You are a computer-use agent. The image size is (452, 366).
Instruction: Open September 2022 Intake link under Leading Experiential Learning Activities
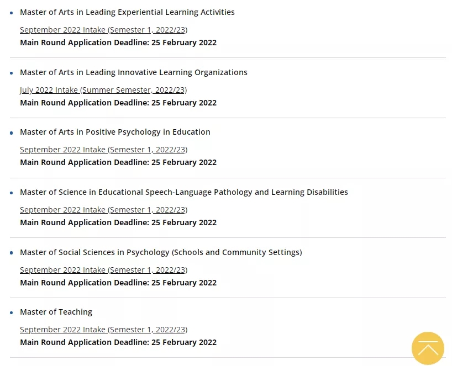[103, 30]
